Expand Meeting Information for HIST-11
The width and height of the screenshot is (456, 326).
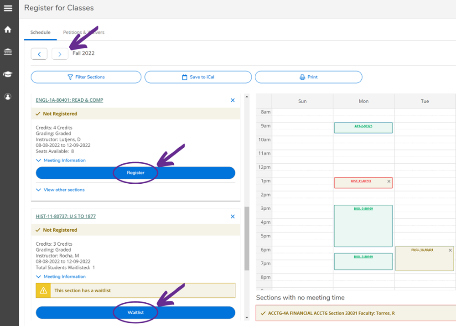[x=61, y=277]
